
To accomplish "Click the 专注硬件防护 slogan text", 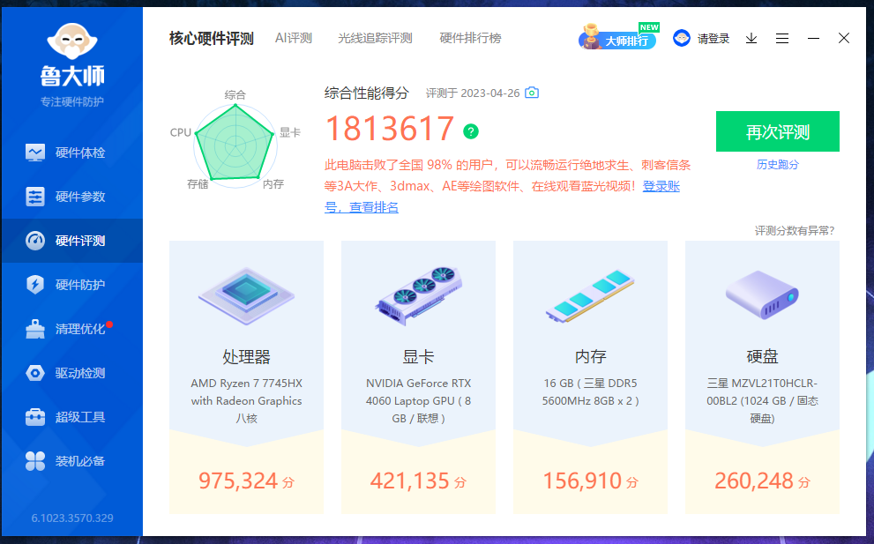I will [72, 102].
